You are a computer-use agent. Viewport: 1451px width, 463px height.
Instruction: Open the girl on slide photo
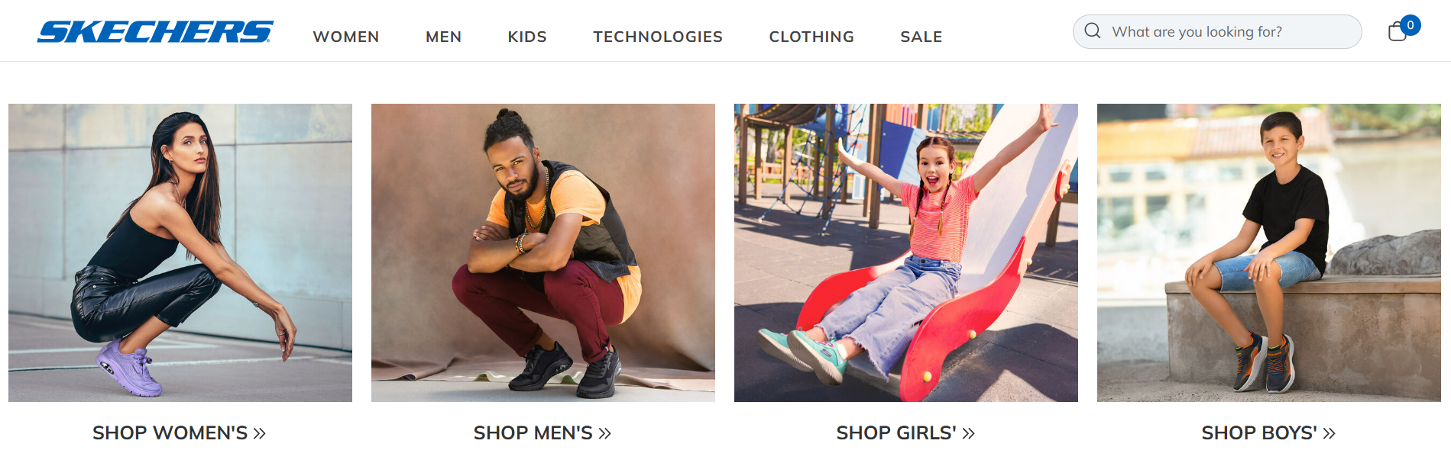(x=906, y=252)
